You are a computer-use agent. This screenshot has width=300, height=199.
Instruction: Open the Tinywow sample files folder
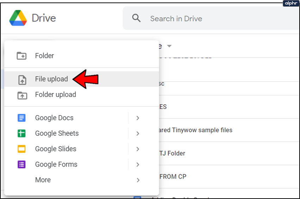click(229, 130)
